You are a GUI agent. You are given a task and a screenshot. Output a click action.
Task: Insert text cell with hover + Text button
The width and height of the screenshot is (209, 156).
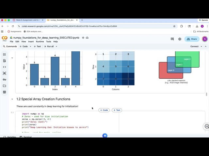[x=117, y=110]
